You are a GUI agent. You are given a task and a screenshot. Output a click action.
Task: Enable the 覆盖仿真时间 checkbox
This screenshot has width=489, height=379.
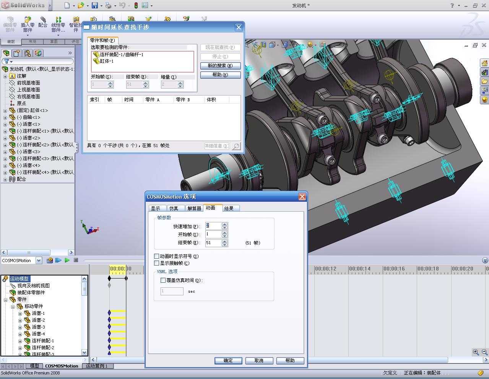[163, 280]
